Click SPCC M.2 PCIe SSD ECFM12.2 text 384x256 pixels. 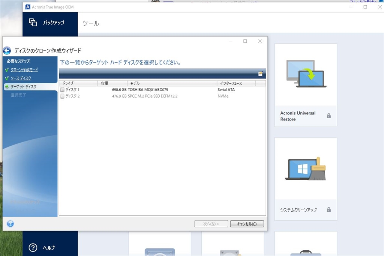click(x=153, y=96)
